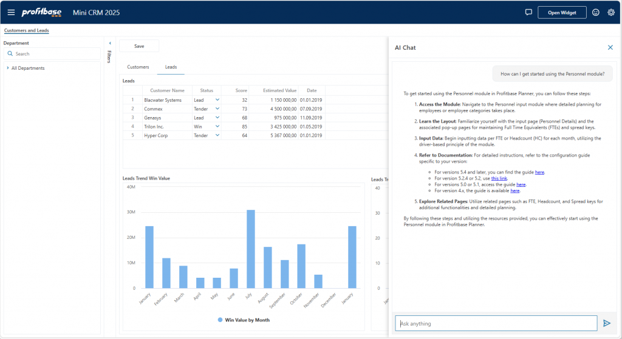Screen dimensions: 622x339
Task: Expand the All Departments tree node
Action: tap(7, 68)
